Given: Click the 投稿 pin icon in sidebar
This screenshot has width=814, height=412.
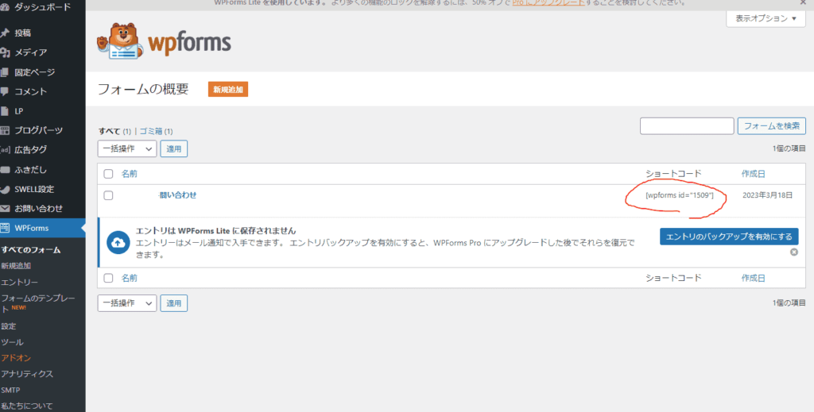Looking at the screenshot, I should (x=5, y=33).
